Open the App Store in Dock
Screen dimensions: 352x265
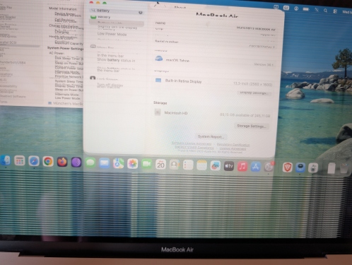tap(256, 167)
